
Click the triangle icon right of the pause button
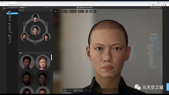coord(90,91)
